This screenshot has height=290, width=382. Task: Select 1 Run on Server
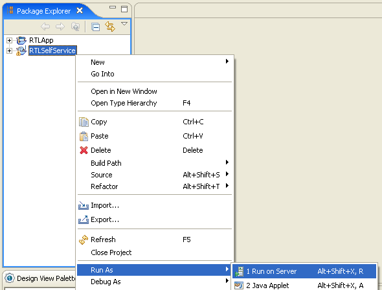coord(304,271)
